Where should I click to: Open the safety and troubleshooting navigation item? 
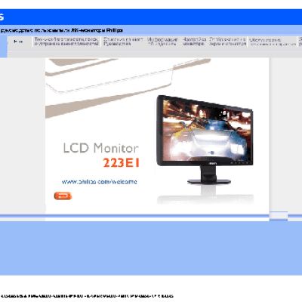coord(66,42)
